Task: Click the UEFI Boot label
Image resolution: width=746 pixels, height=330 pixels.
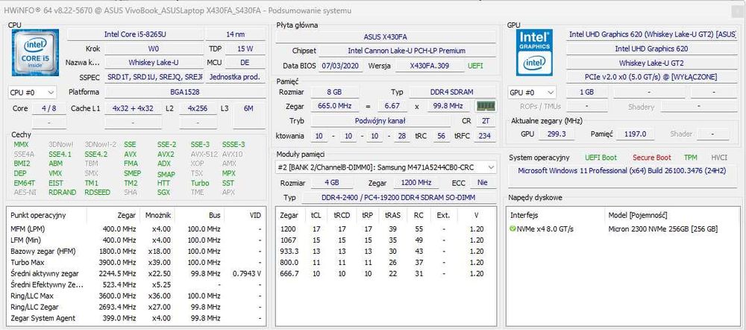Action: [x=601, y=158]
